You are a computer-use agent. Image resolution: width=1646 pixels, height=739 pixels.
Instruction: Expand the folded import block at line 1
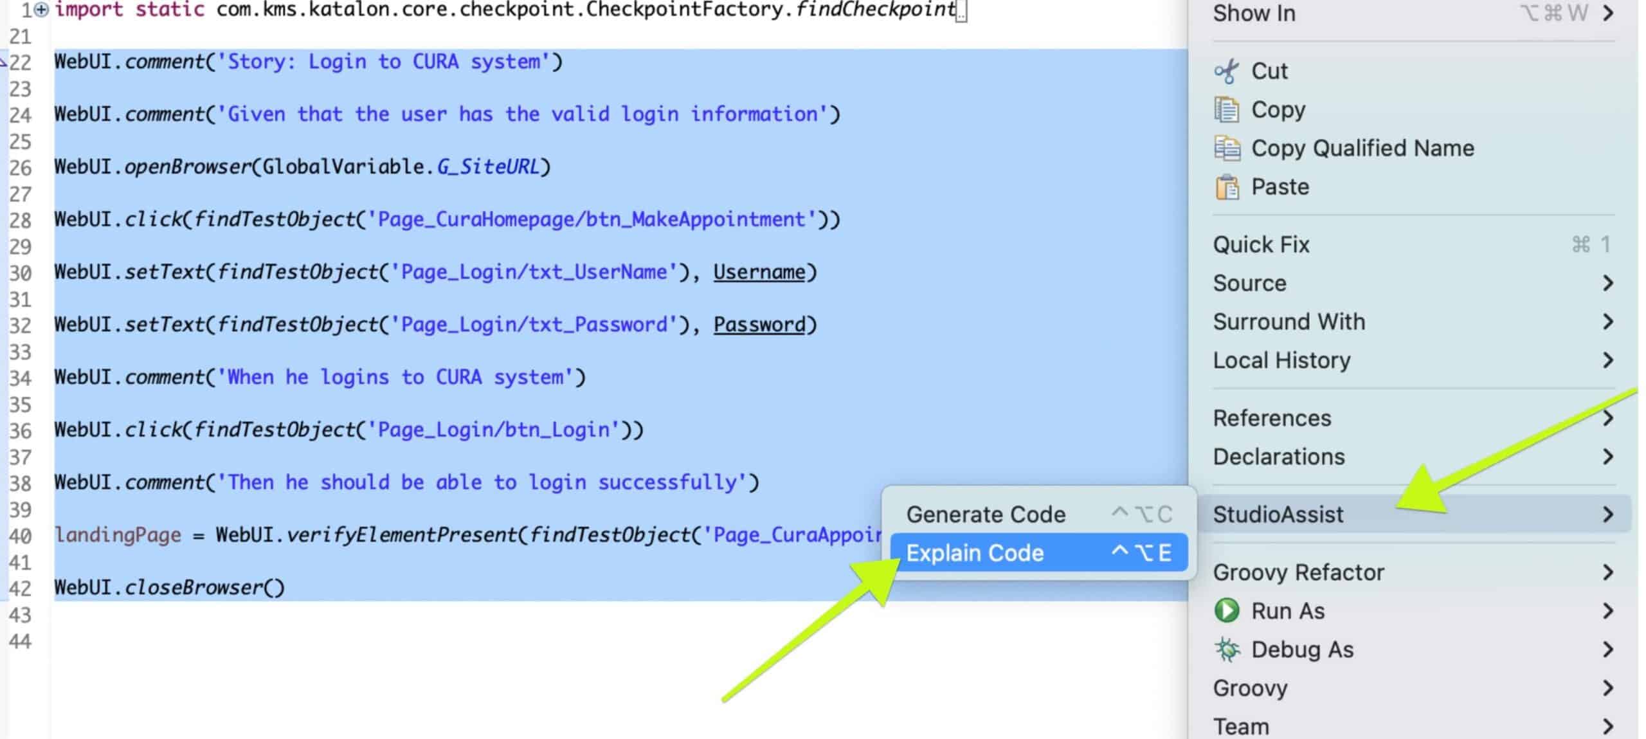pyautogui.click(x=41, y=10)
